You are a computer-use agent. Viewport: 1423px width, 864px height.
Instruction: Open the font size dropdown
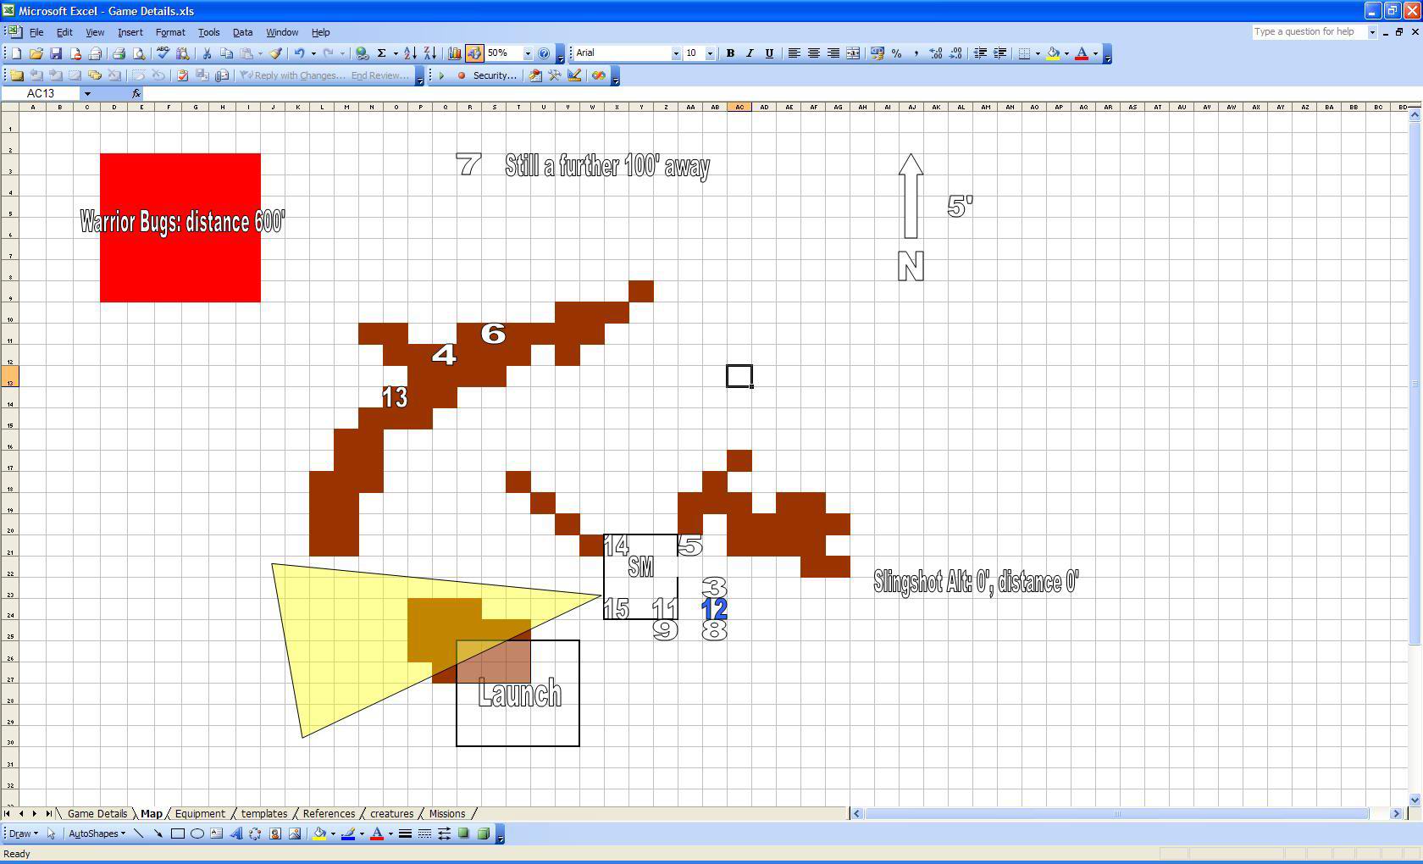pos(710,53)
